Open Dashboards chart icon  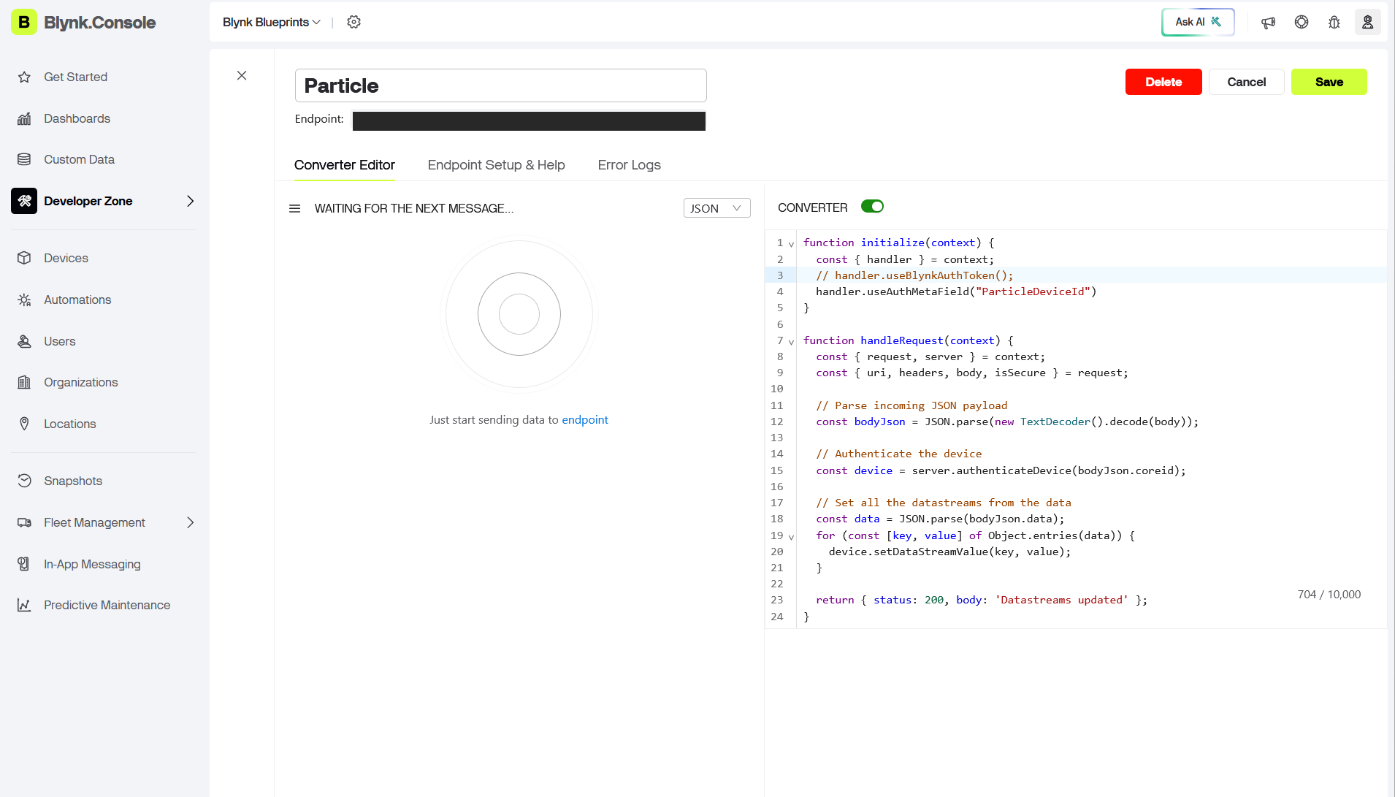click(x=24, y=118)
